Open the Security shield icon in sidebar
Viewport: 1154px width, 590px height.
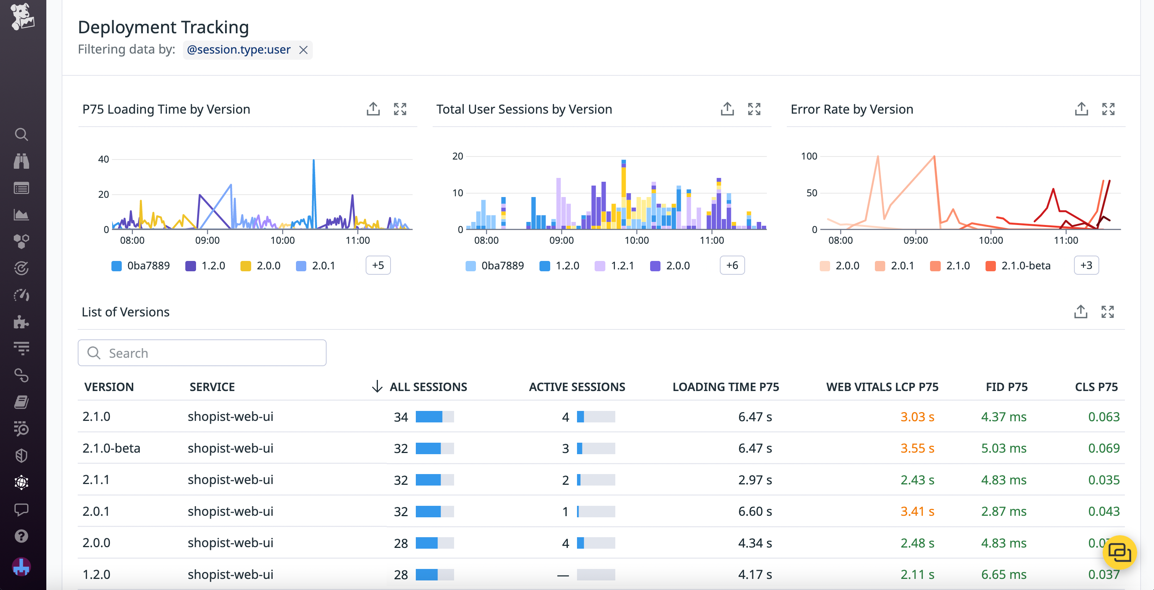(21, 456)
